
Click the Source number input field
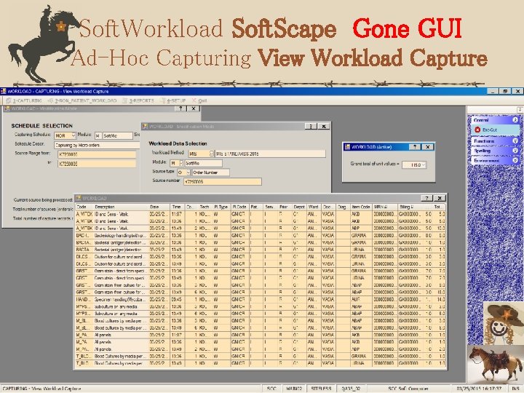click(223, 182)
